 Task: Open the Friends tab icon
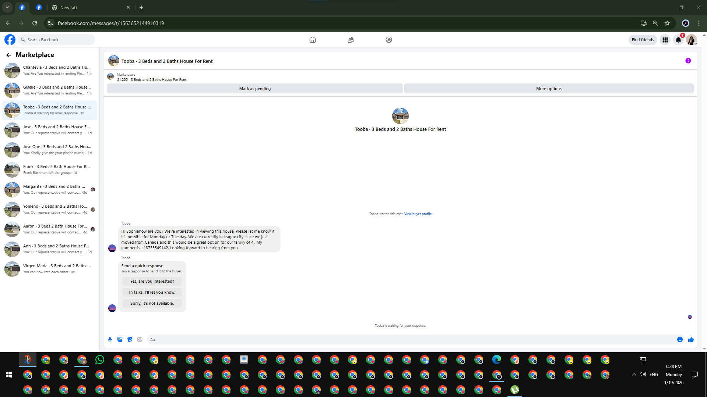[351, 40]
